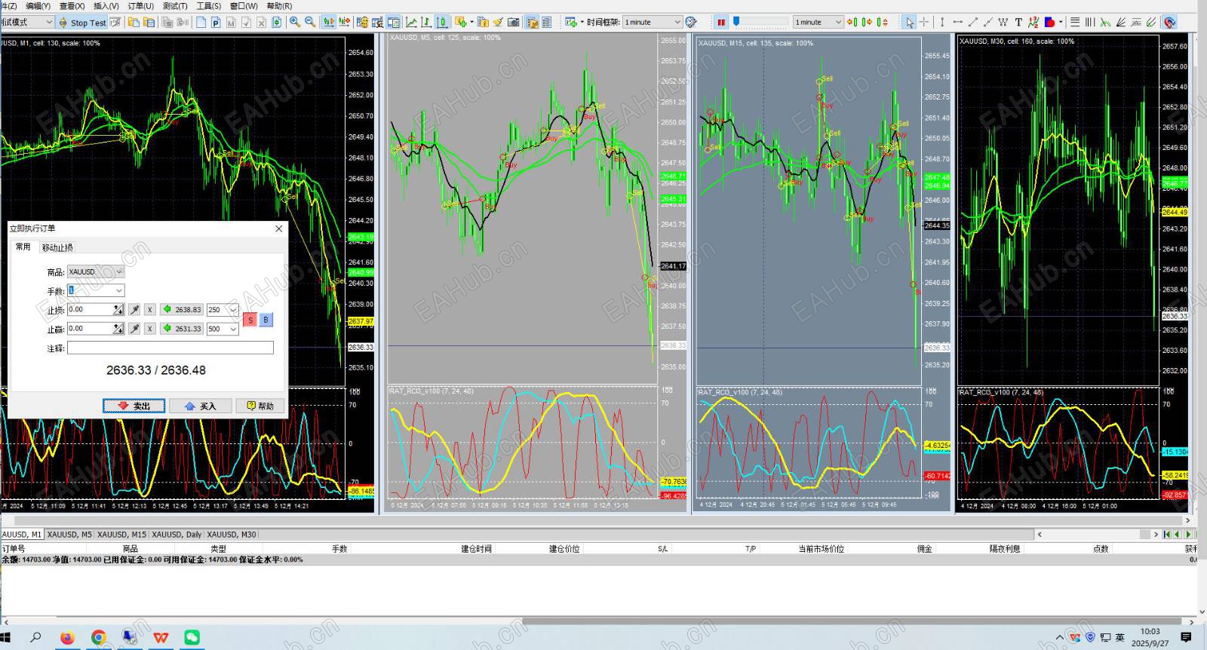Expand the stop loss 250 points dropdown

[233, 310]
